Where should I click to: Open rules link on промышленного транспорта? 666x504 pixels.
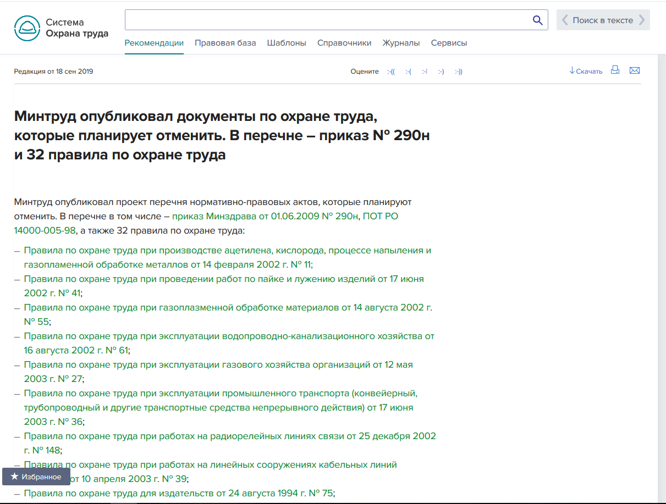tap(221, 408)
